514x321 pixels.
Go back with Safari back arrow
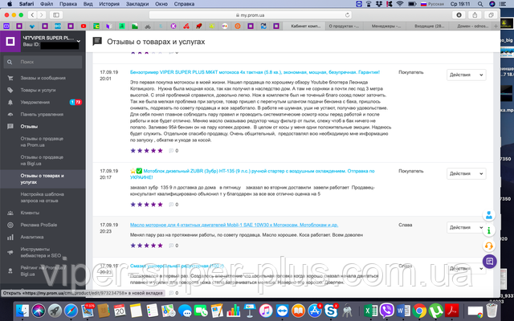click(32, 15)
